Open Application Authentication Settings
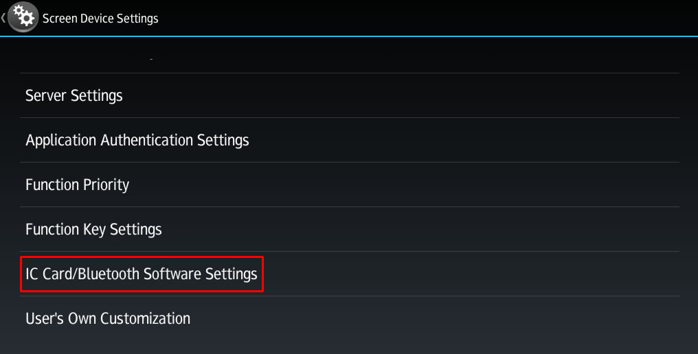Screen dimensions: 698x354 pos(137,140)
